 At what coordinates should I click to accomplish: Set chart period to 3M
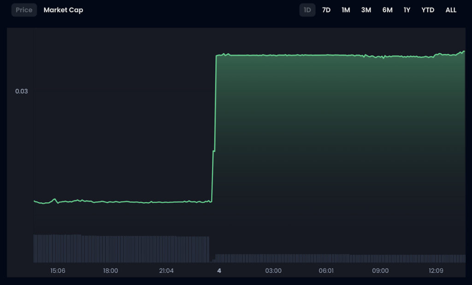point(366,10)
